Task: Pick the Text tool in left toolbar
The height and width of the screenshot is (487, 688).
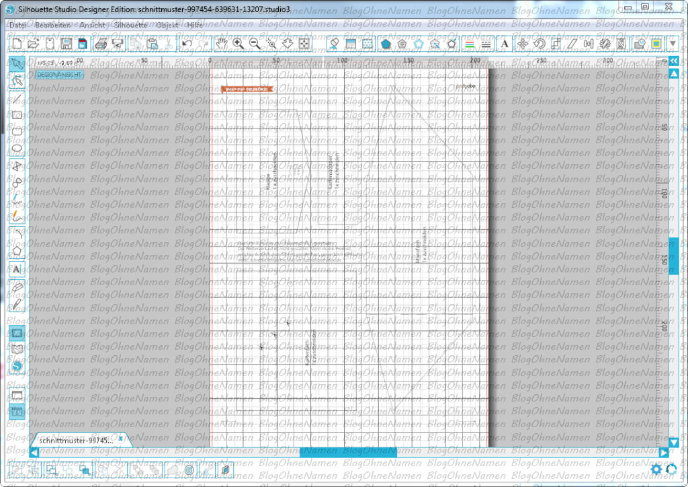Action: 17,269
